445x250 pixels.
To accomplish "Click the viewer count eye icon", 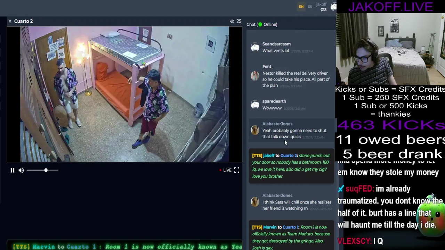I will point(232,22).
